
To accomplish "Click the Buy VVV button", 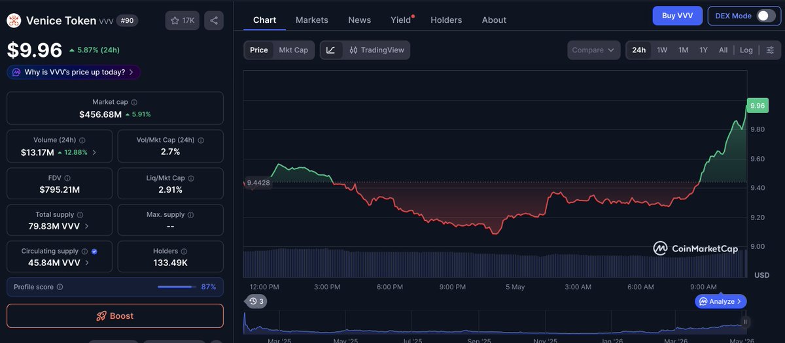I will coord(678,16).
